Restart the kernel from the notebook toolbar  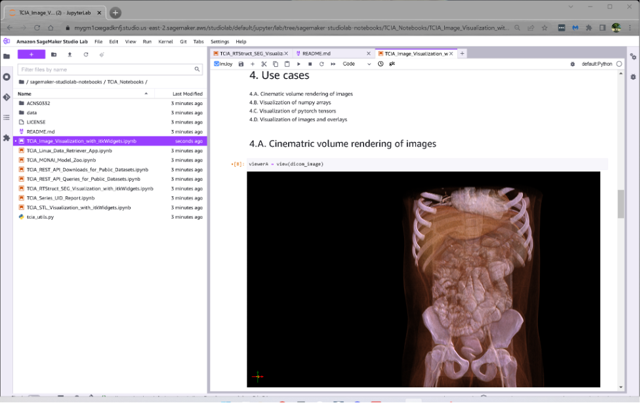click(321, 64)
